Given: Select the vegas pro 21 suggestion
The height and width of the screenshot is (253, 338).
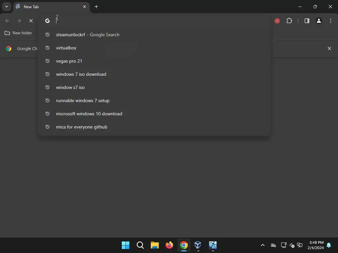Looking at the screenshot, I should pyautogui.click(x=154, y=61).
